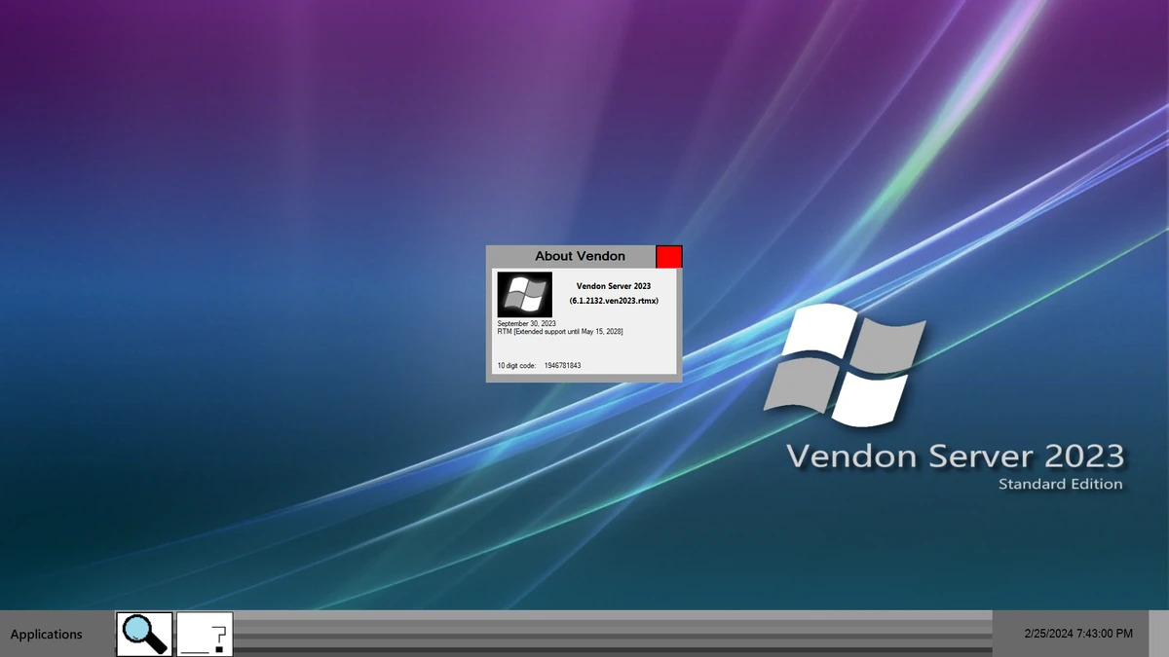Click the Windows flag logo in the About dialog
1169x657 pixels.
[x=523, y=294]
